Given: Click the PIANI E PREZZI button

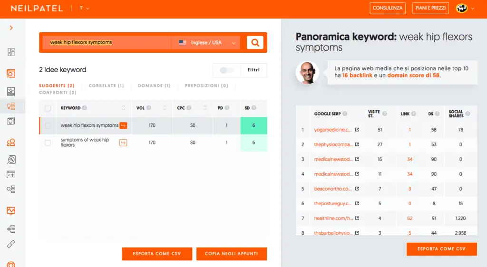Looking at the screenshot, I should tap(430, 8).
